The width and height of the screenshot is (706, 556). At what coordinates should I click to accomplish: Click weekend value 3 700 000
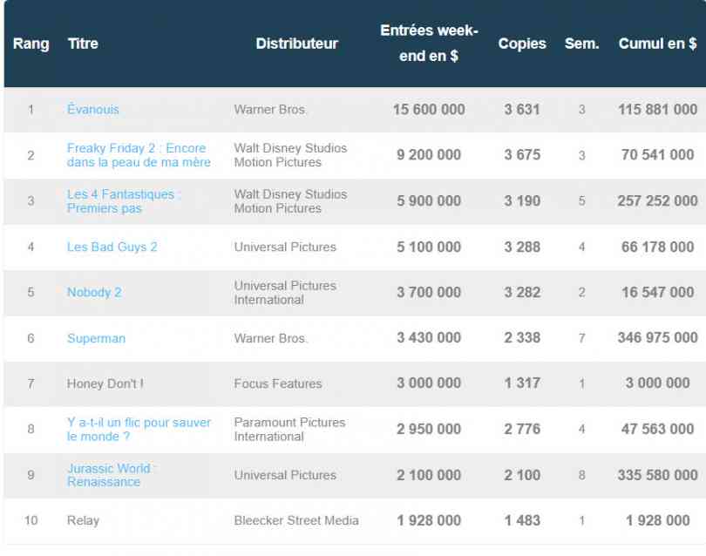click(x=429, y=292)
